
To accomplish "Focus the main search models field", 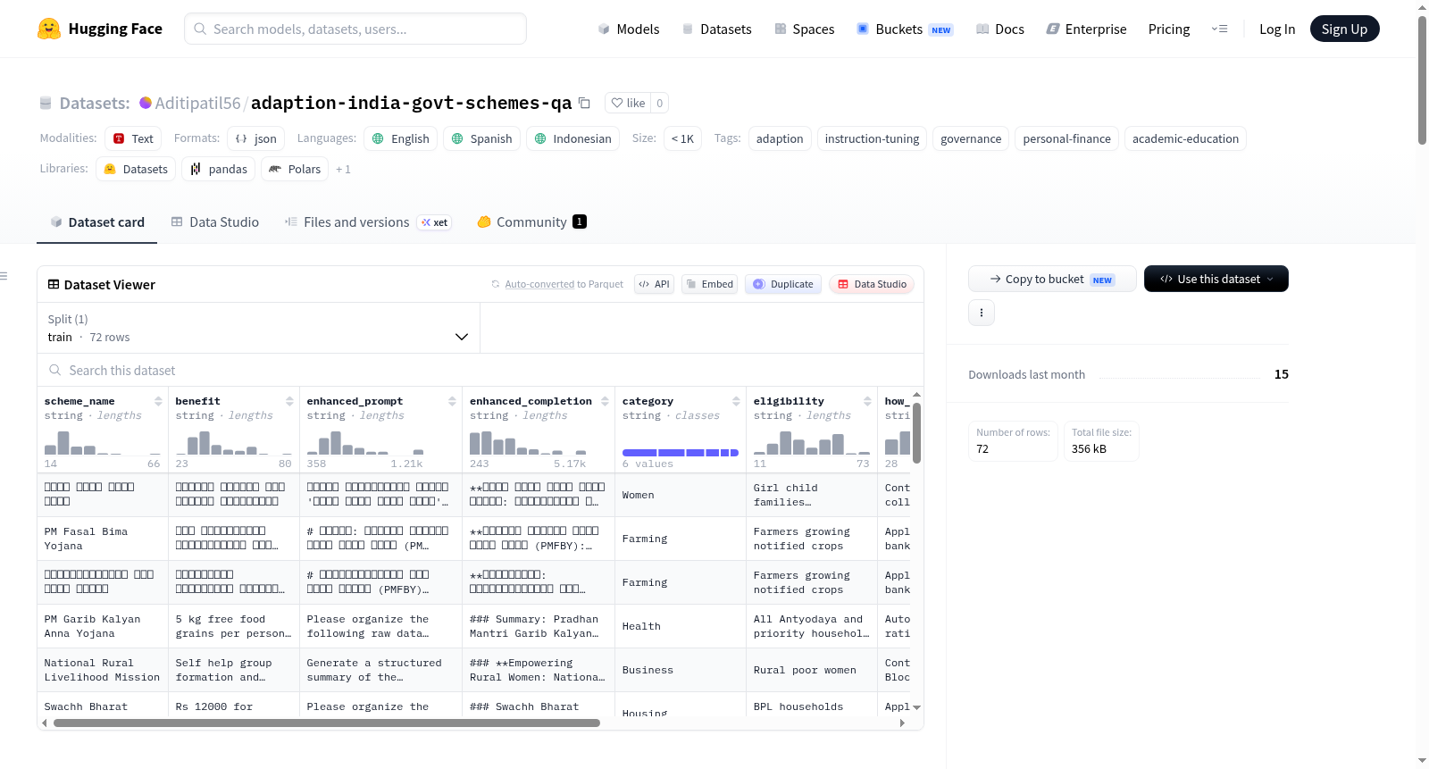I will [355, 29].
